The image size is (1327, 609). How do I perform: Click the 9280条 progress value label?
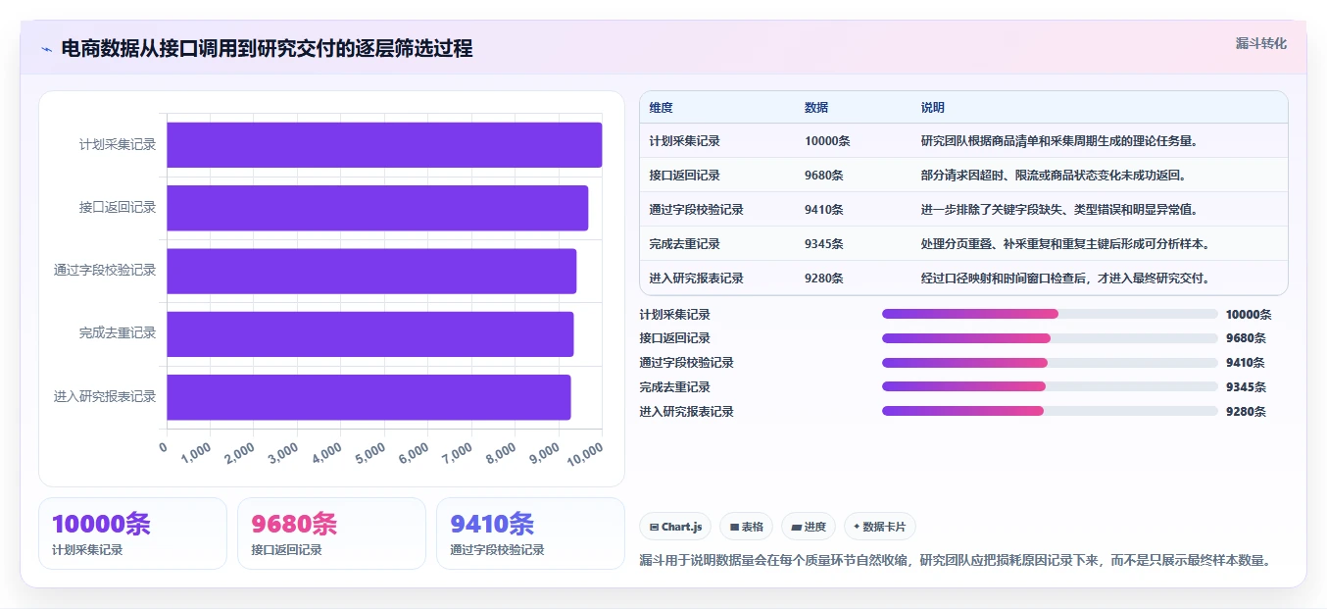click(x=1246, y=411)
